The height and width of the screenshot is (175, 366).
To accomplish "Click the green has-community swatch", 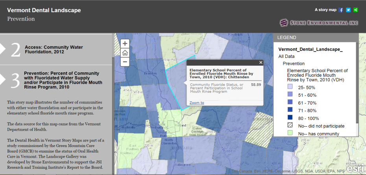I will click(x=290, y=134).
